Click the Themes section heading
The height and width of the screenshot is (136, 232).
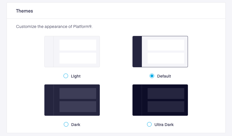[24, 11]
